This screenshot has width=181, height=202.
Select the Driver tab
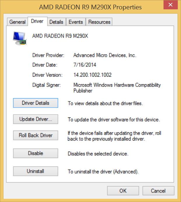pyautogui.click(x=37, y=21)
